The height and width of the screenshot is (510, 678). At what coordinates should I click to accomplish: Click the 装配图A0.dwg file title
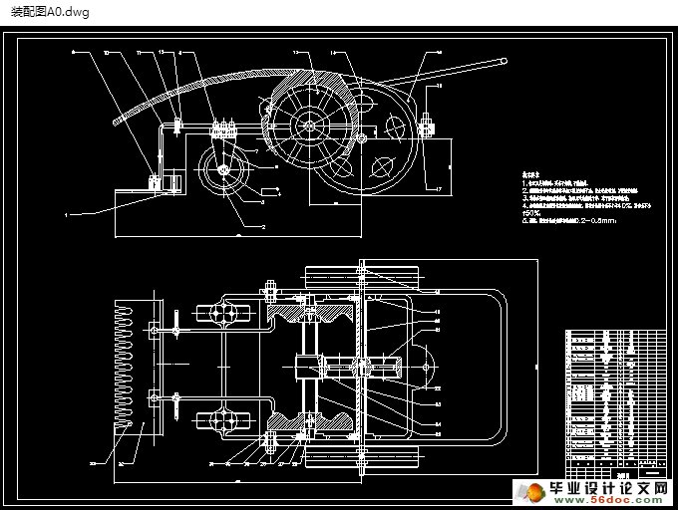(50, 11)
